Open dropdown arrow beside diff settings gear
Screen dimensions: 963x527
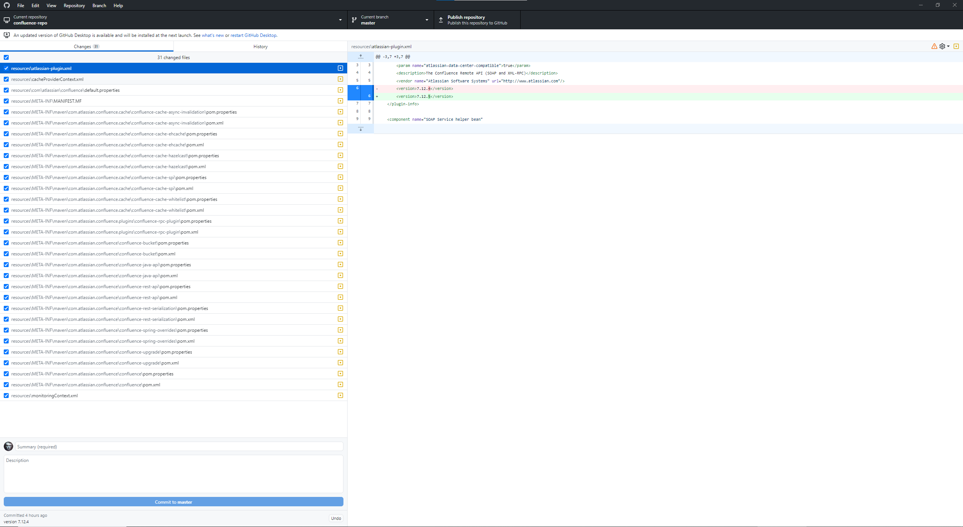[x=948, y=46]
